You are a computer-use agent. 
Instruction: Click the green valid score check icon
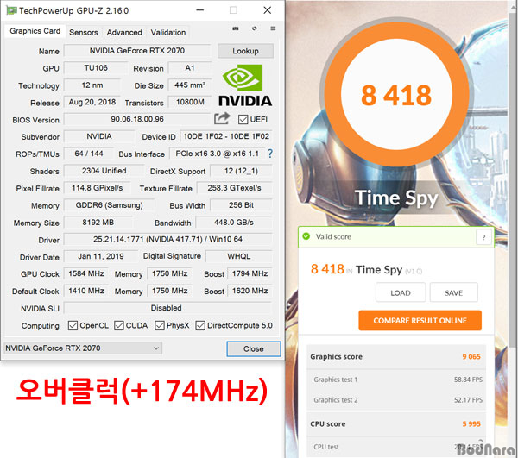tap(306, 236)
